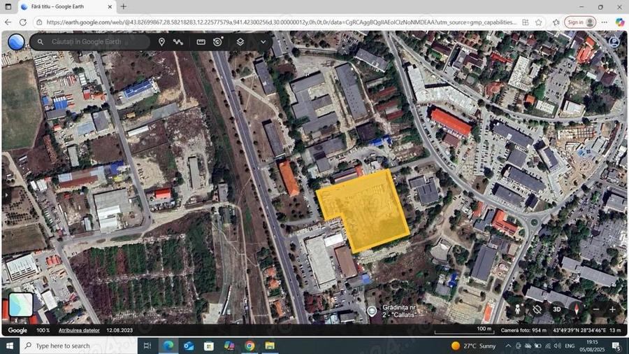Open the Windows Start menu

tap(10, 346)
